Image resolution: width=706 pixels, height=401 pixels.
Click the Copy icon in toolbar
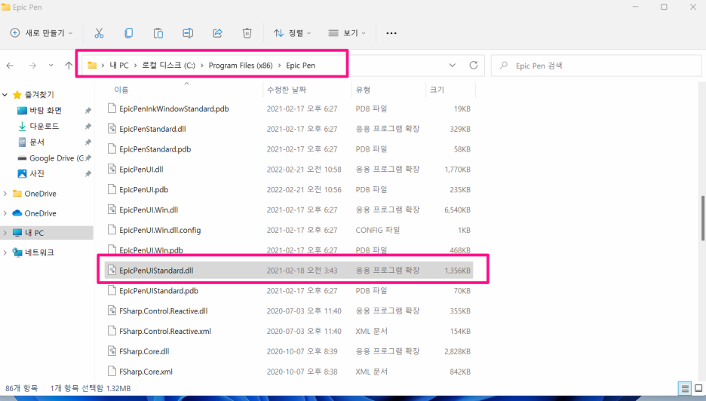tap(129, 33)
